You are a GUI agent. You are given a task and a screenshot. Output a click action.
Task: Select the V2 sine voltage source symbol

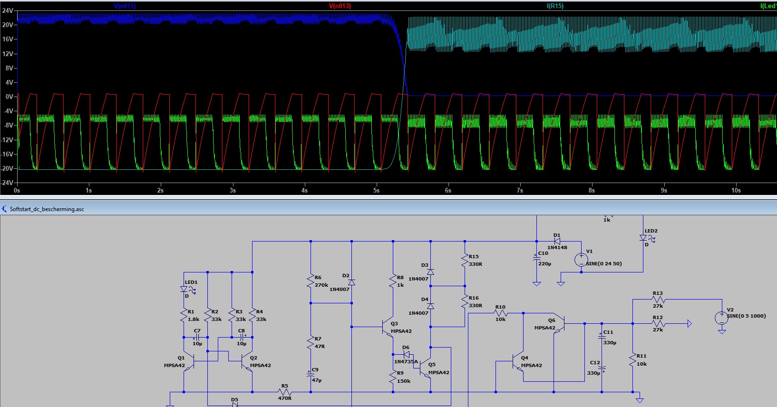(x=722, y=318)
